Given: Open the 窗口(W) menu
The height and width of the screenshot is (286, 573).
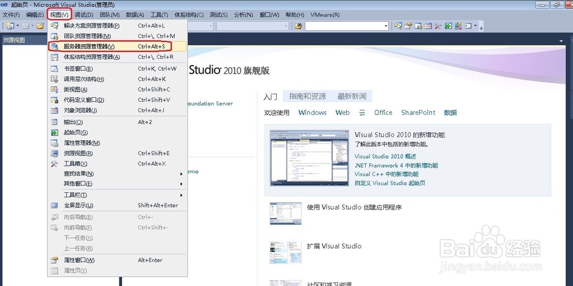Looking at the screenshot, I should click(x=269, y=15).
